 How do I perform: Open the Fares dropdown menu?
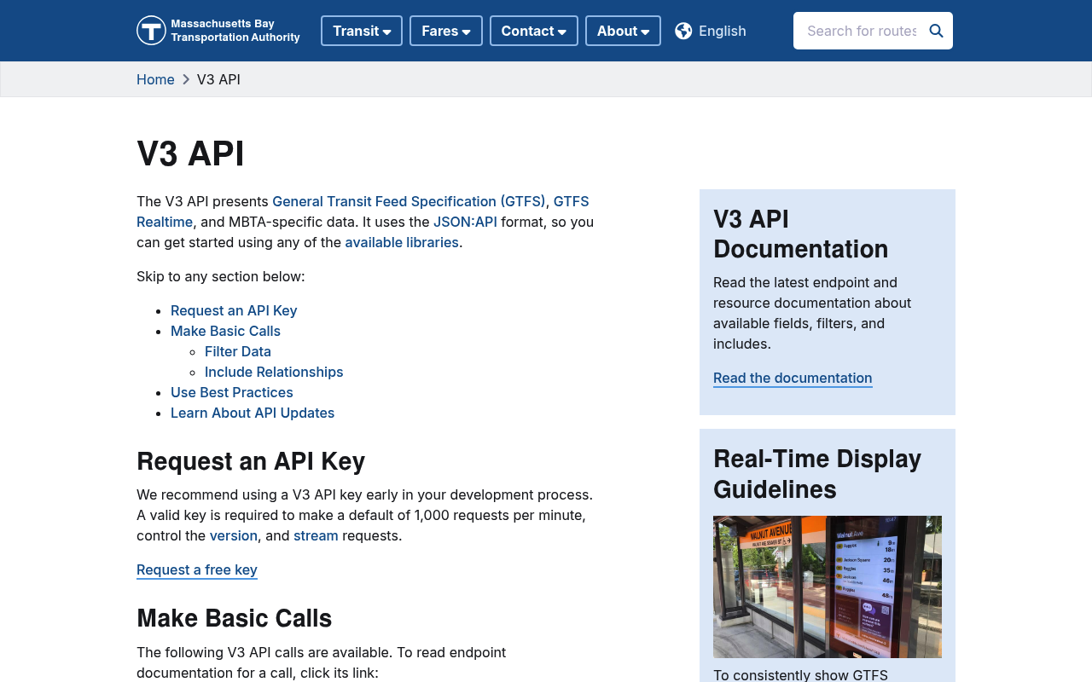click(x=446, y=31)
